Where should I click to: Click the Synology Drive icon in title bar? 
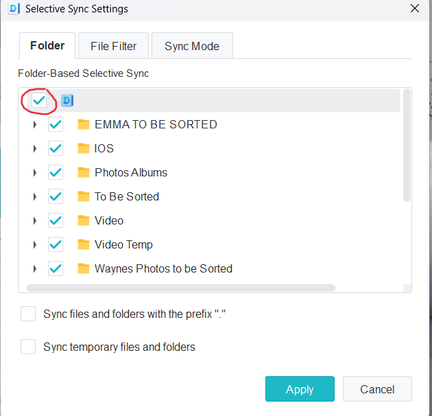point(14,9)
